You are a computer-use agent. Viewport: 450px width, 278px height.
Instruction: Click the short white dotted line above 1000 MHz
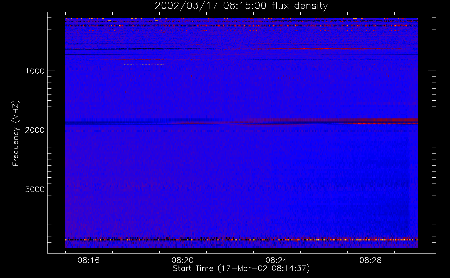coord(144,64)
